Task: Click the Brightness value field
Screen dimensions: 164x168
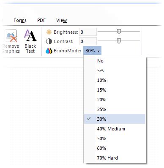Action: (88, 32)
